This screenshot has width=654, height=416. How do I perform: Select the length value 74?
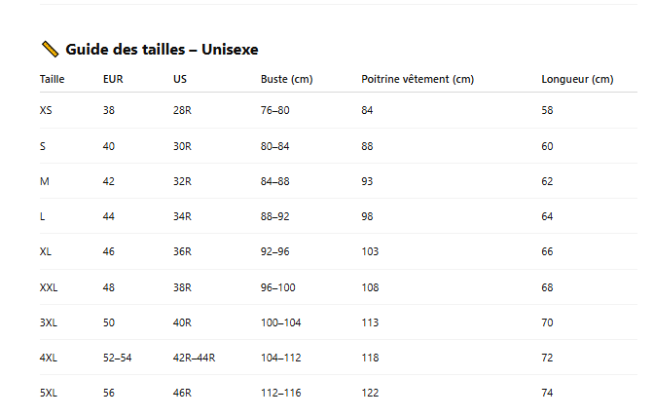point(547,393)
